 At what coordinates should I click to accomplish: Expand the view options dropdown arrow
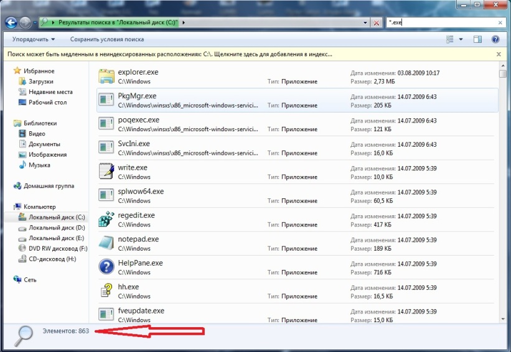coord(461,39)
